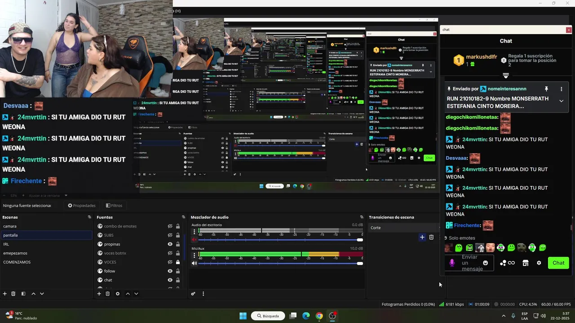
Task: Open Google Chrome from taskbar
Action: pos(319,316)
